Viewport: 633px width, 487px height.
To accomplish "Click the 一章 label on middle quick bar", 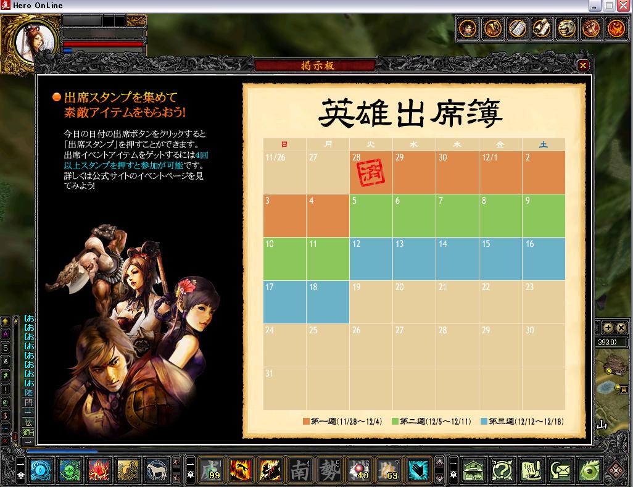I will tap(191, 470).
